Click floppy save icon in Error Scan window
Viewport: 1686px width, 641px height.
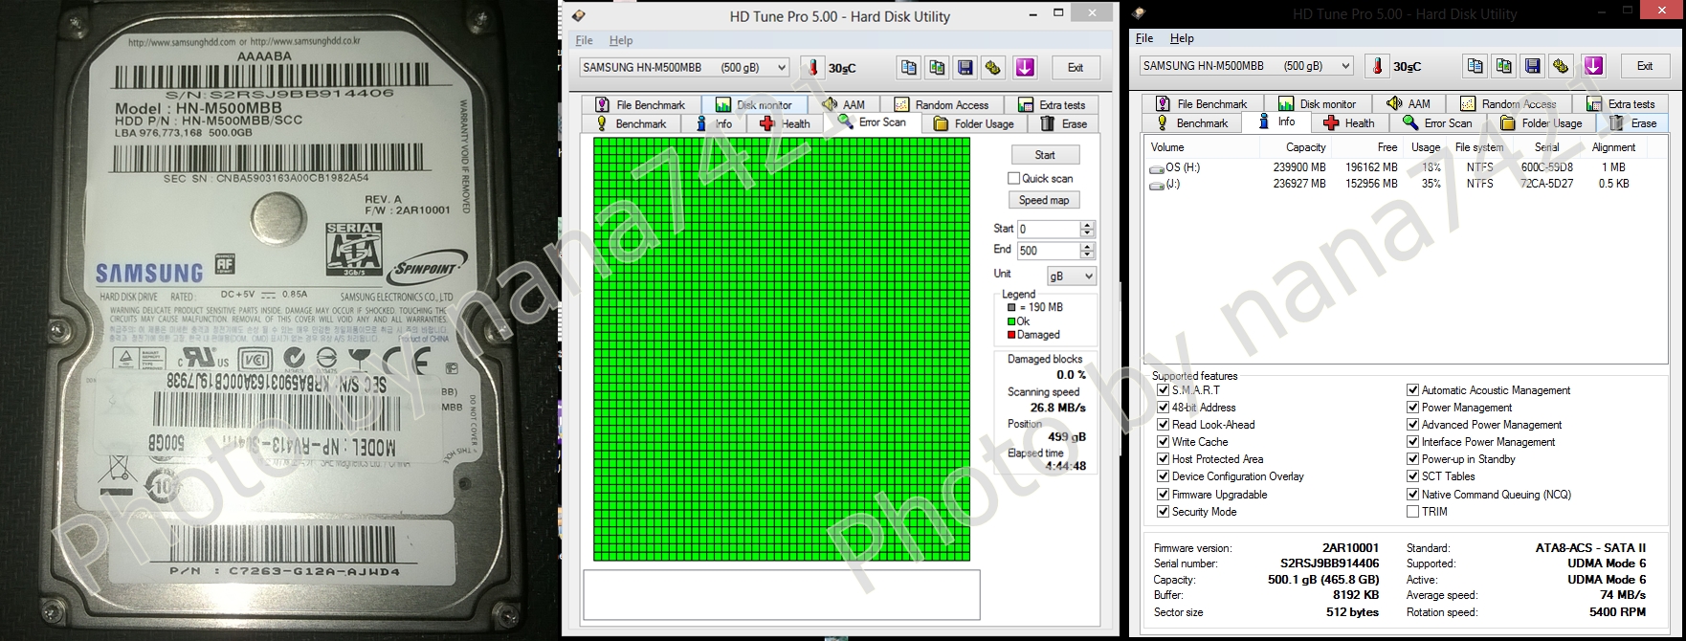[965, 67]
